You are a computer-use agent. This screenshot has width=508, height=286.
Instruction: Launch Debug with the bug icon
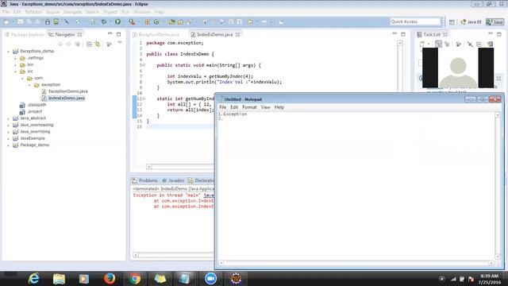coord(104,21)
